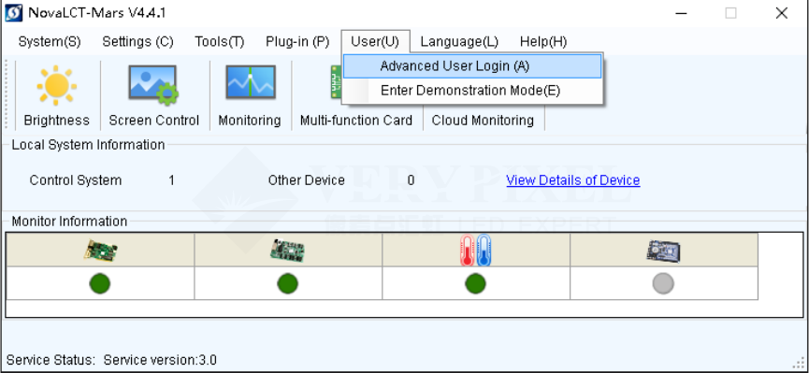Open the System(S) menu

[x=50, y=42]
